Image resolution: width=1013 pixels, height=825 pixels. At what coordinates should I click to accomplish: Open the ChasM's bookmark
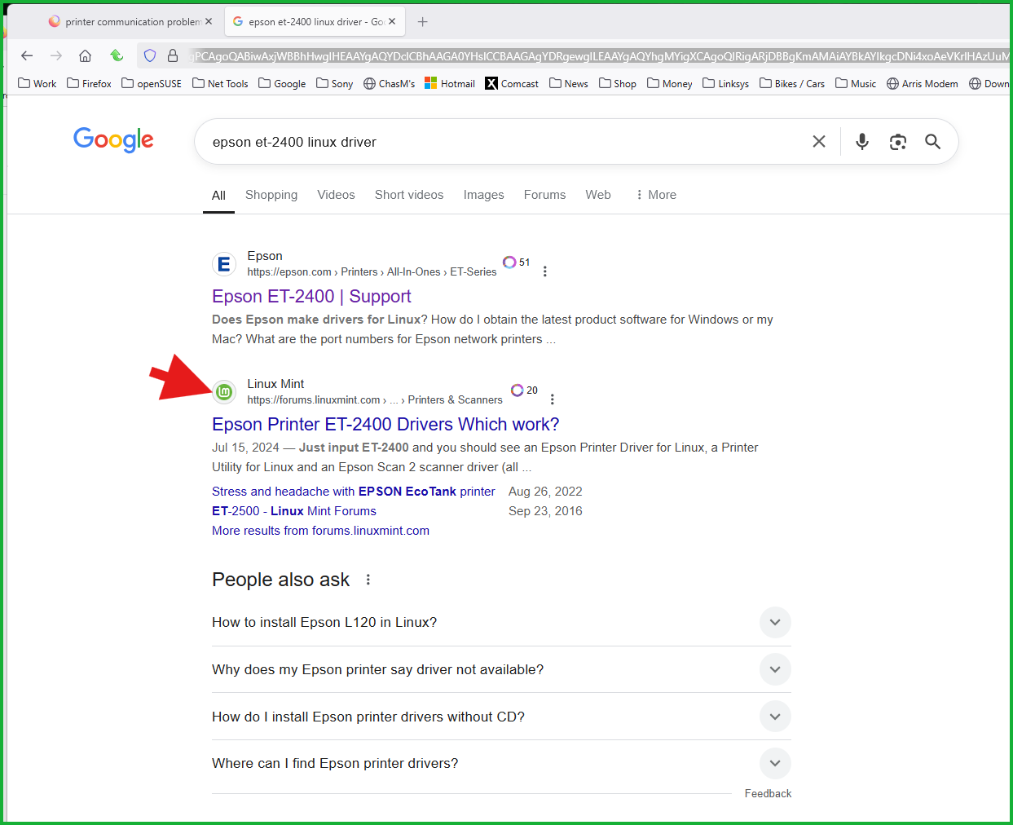[x=390, y=83]
